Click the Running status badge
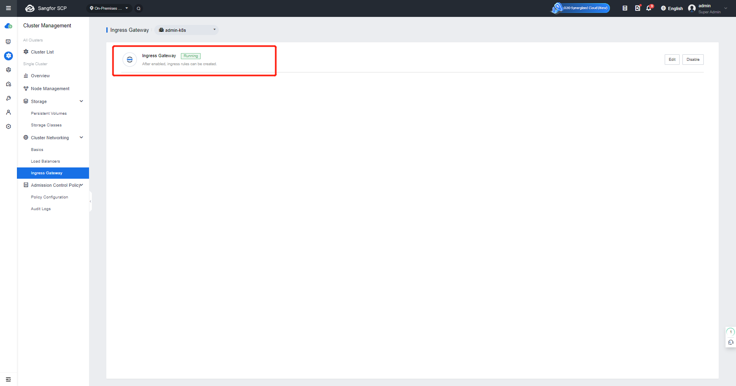The width and height of the screenshot is (736, 386). coord(191,56)
